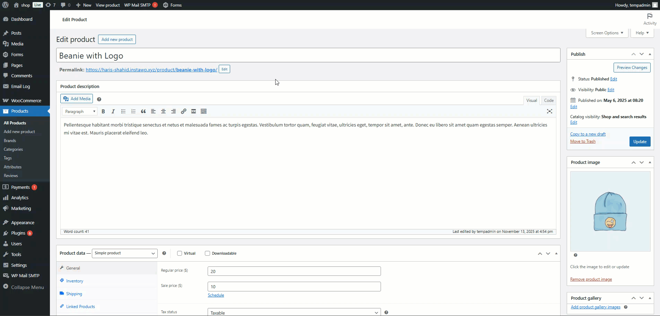Enable the Virtual product checkbox

pyautogui.click(x=180, y=253)
